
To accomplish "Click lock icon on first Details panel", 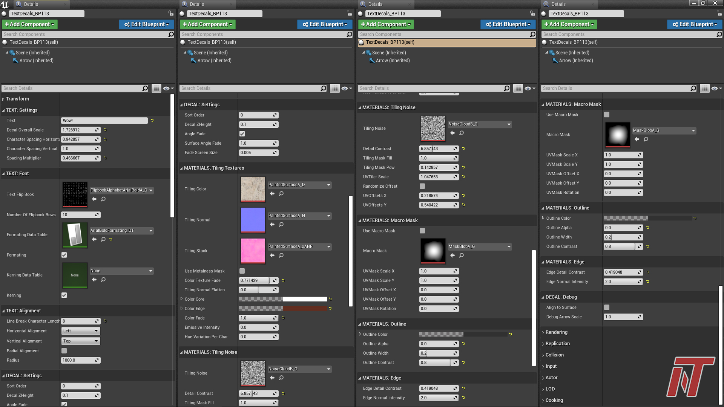I will pos(171,14).
